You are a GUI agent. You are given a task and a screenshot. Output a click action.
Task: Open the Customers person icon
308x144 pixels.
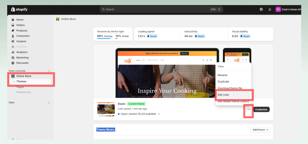click(13, 36)
